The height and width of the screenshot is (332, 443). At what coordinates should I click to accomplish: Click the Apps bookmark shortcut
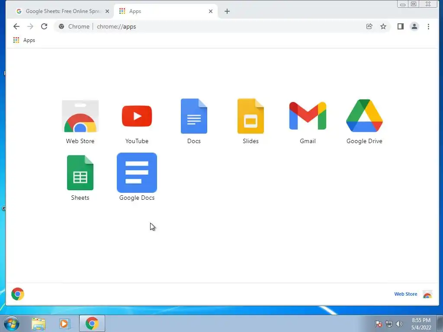point(24,40)
